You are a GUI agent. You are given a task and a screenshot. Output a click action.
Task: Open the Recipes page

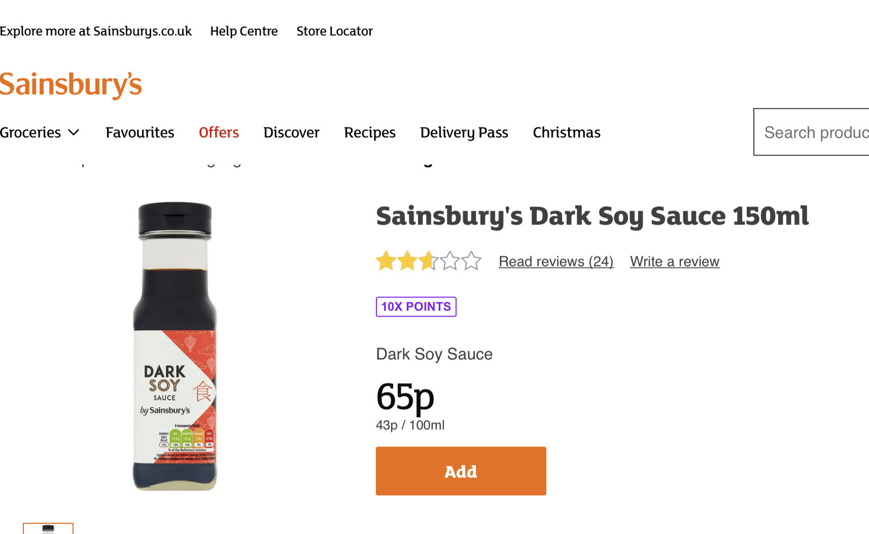pyautogui.click(x=370, y=133)
